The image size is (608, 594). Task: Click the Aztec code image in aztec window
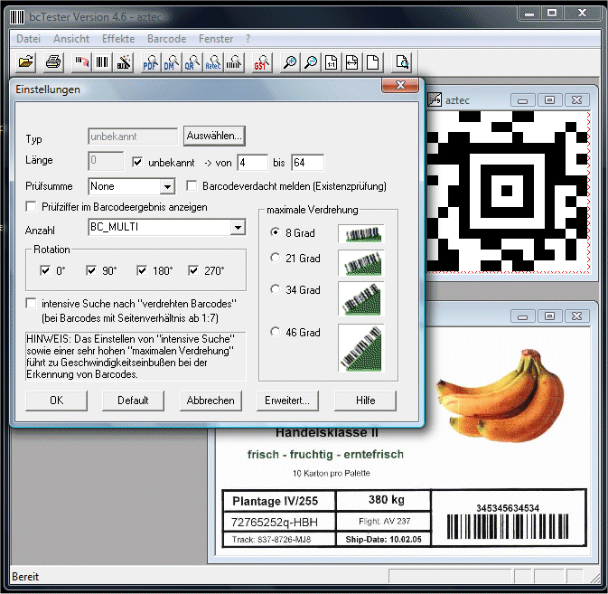click(508, 192)
